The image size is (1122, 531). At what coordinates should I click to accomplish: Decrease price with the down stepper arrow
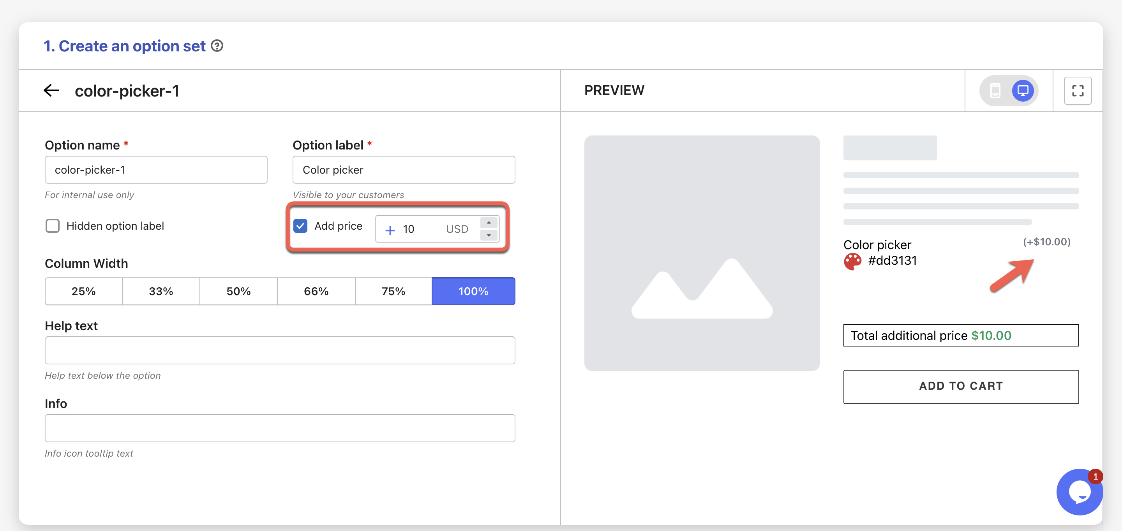[x=489, y=235]
